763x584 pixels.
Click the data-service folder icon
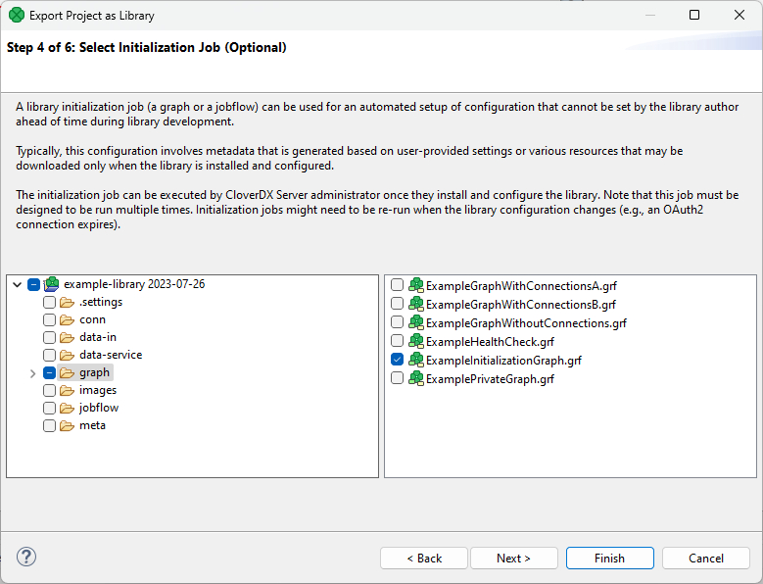[x=68, y=355]
